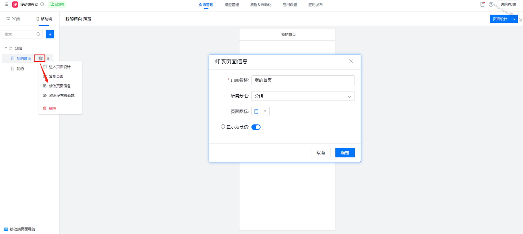Open the 页面图标 icon picker dropdown
The width and height of the screenshot is (523, 234).
[x=261, y=111]
